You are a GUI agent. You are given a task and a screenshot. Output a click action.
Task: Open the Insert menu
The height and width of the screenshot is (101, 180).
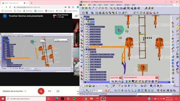coord(106,5)
